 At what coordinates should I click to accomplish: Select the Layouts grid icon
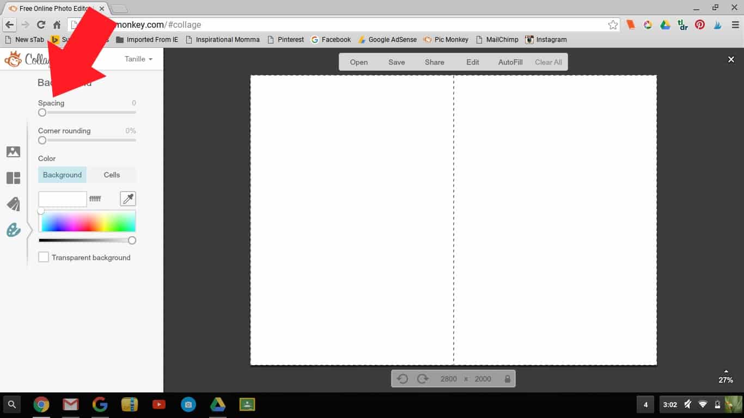(13, 178)
